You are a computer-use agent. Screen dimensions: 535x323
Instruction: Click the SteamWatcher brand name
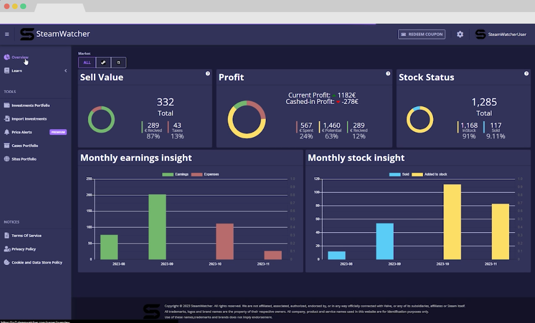tap(63, 34)
